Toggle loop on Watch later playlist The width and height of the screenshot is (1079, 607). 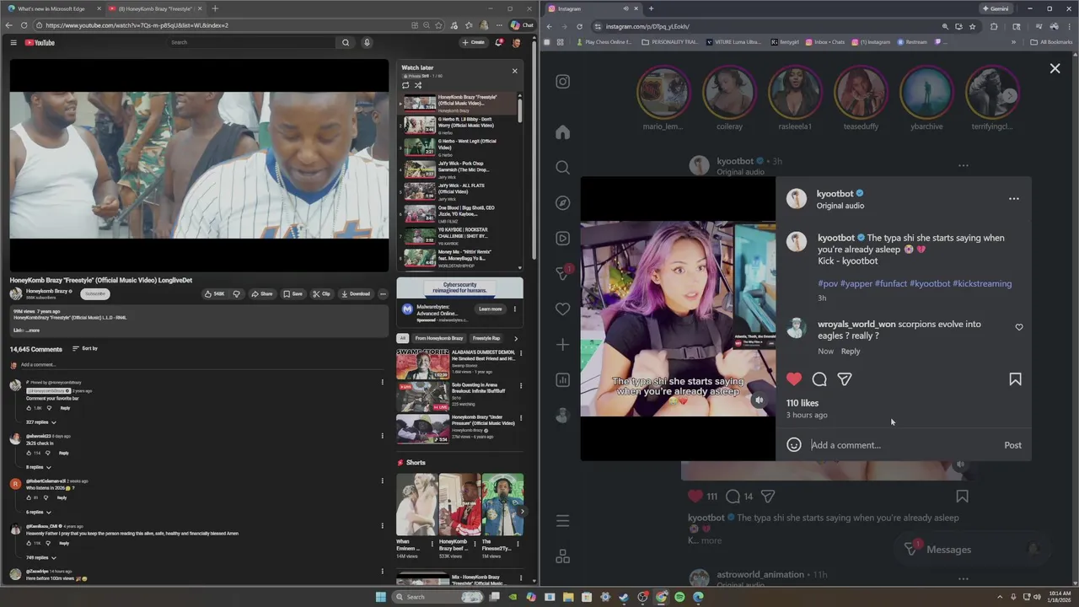pyautogui.click(x=405, y=85)
